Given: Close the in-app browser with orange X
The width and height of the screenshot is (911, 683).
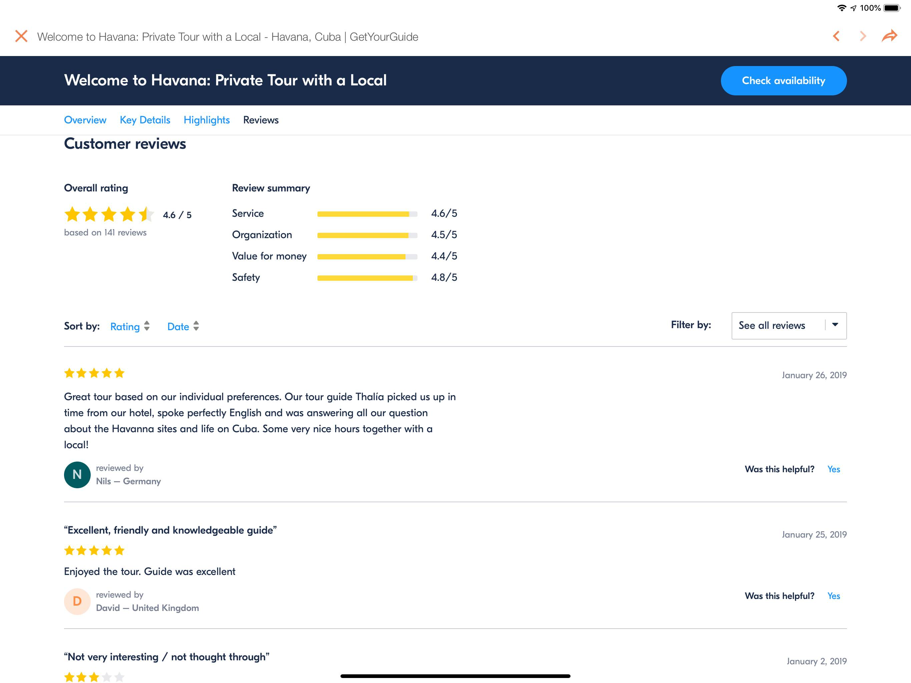Looking at the screenshot, I should [21, 36].
